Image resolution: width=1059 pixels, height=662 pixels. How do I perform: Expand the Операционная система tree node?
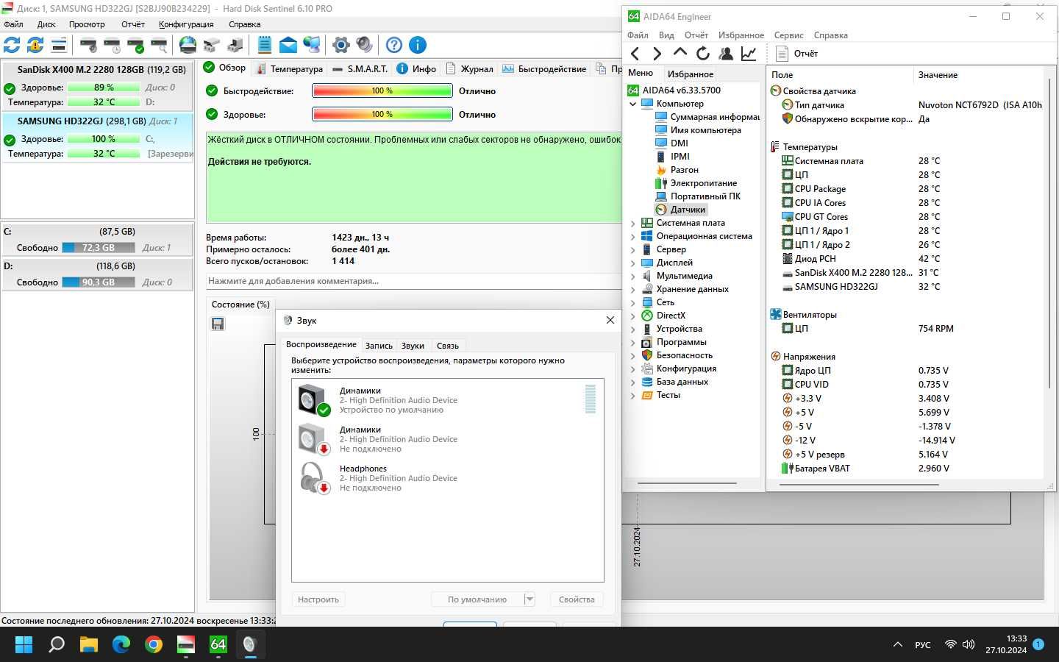point(632,236)
